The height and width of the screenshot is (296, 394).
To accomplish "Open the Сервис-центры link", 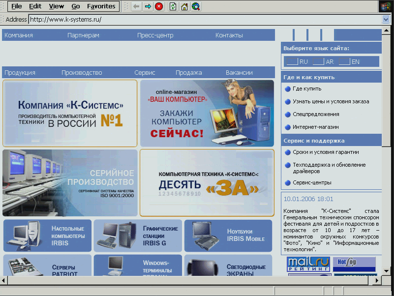I will click(312, 183).
